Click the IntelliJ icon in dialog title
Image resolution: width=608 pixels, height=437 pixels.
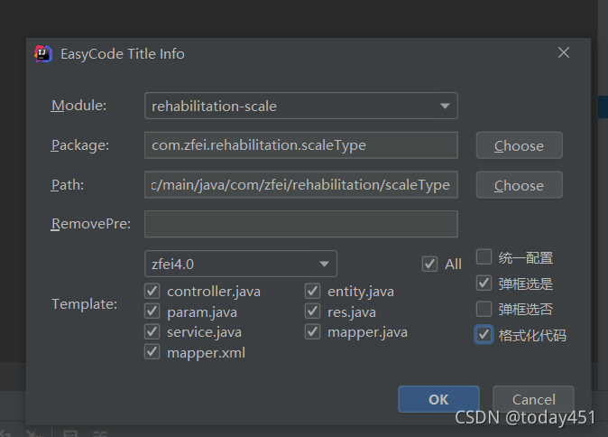pos(43,53)
